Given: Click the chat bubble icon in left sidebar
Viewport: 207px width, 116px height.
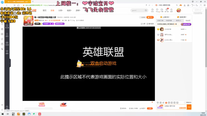Looking at the screenshot, I should pyautogui.click(x=2, y=39).
